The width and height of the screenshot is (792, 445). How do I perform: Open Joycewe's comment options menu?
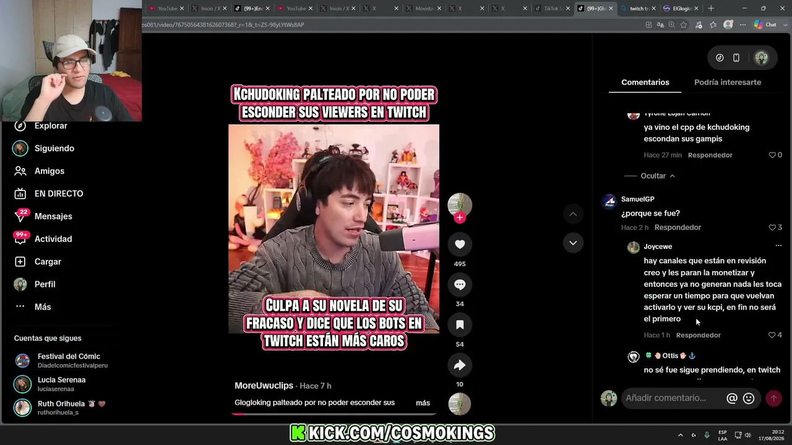pyautogui.click(x=778, y=246)
